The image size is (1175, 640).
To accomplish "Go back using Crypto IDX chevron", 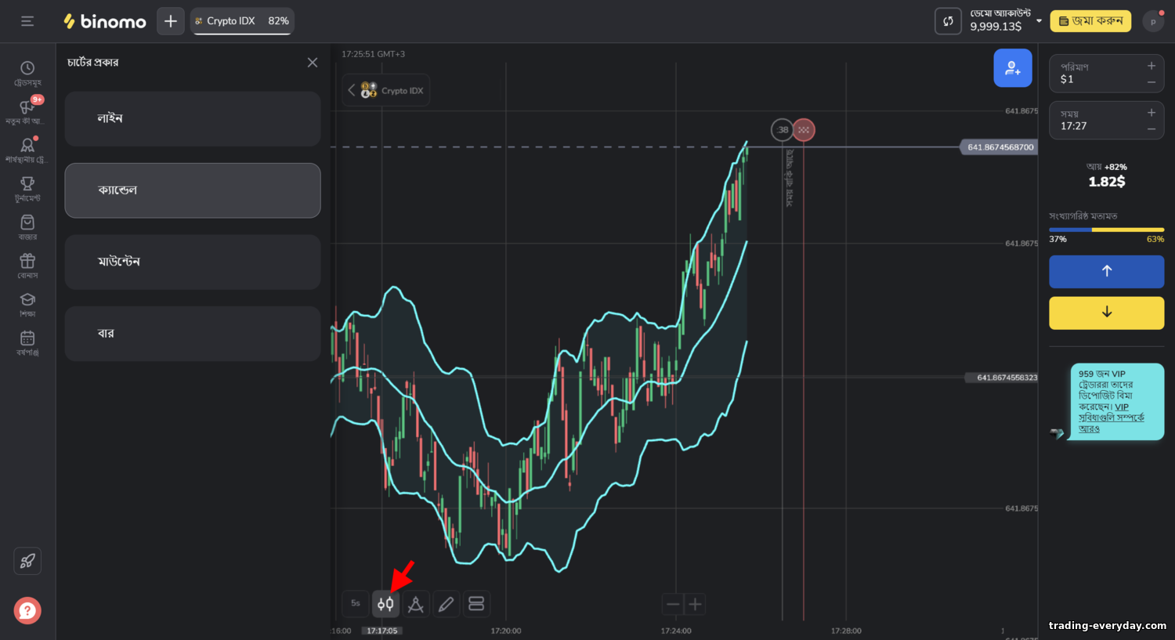I will [x=352, y=90].
